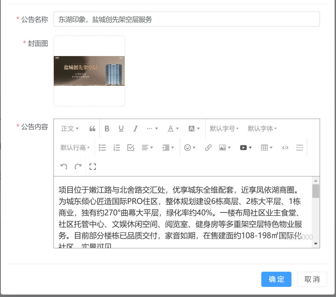Toggle fullscreen editor mode

coord(93,167)
